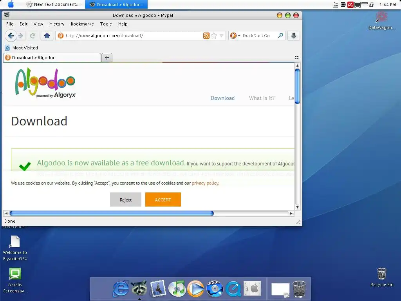Open the What is it? navigation link
The height and width of the screenshot is (301, 401).
tap(262, 98)
